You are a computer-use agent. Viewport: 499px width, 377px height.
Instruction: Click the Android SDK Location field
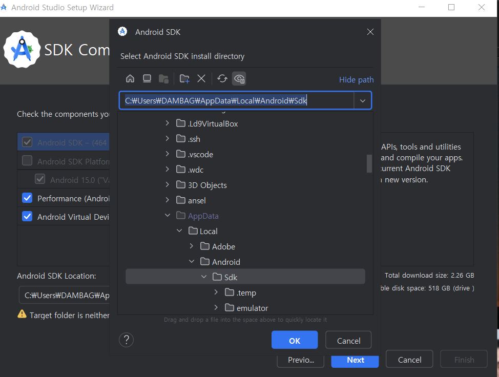pyautogui.click(x=64, y=295)
